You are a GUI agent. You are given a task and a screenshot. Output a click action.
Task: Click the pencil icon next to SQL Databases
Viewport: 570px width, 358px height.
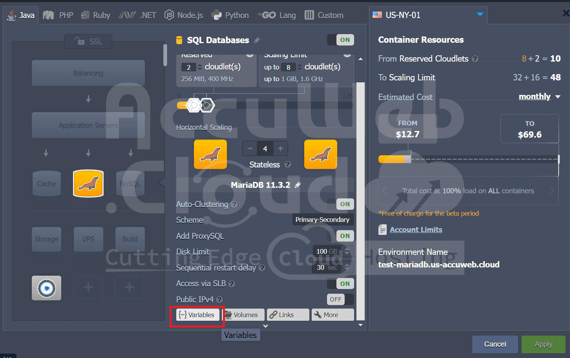[257, 40]
